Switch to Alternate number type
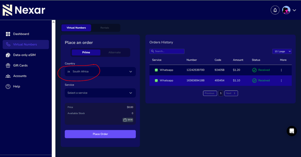Viewport: 301px width, 157px height. tap(115, 53)
